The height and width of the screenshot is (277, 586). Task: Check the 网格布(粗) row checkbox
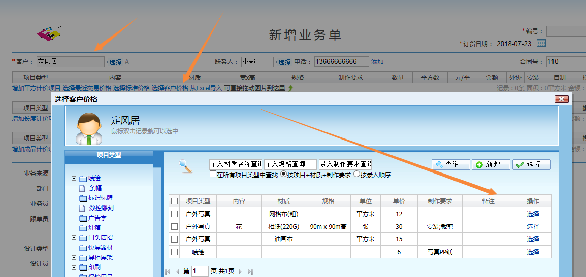(175, 214)
